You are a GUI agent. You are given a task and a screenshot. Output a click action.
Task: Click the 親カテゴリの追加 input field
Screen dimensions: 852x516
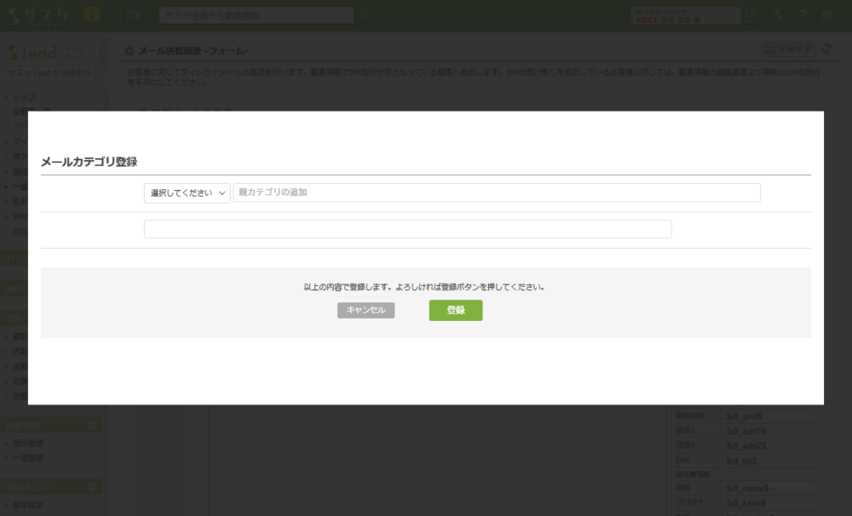(496, 192)
